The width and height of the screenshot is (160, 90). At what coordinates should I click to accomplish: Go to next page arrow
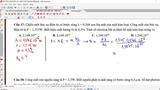(x=88, y=89)
